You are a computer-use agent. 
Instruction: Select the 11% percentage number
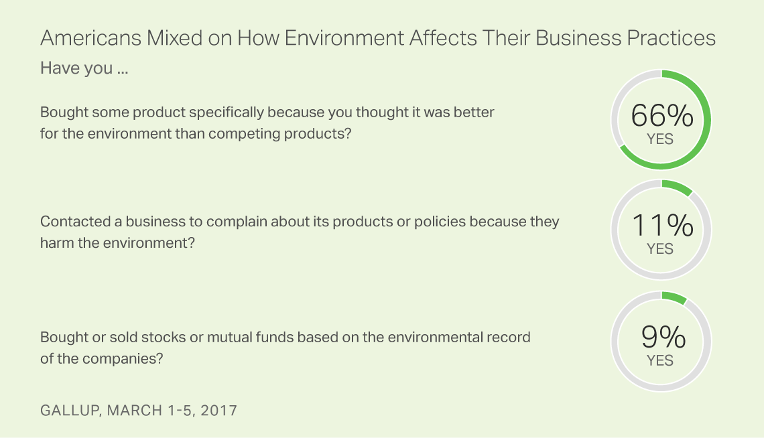point(662,226)
